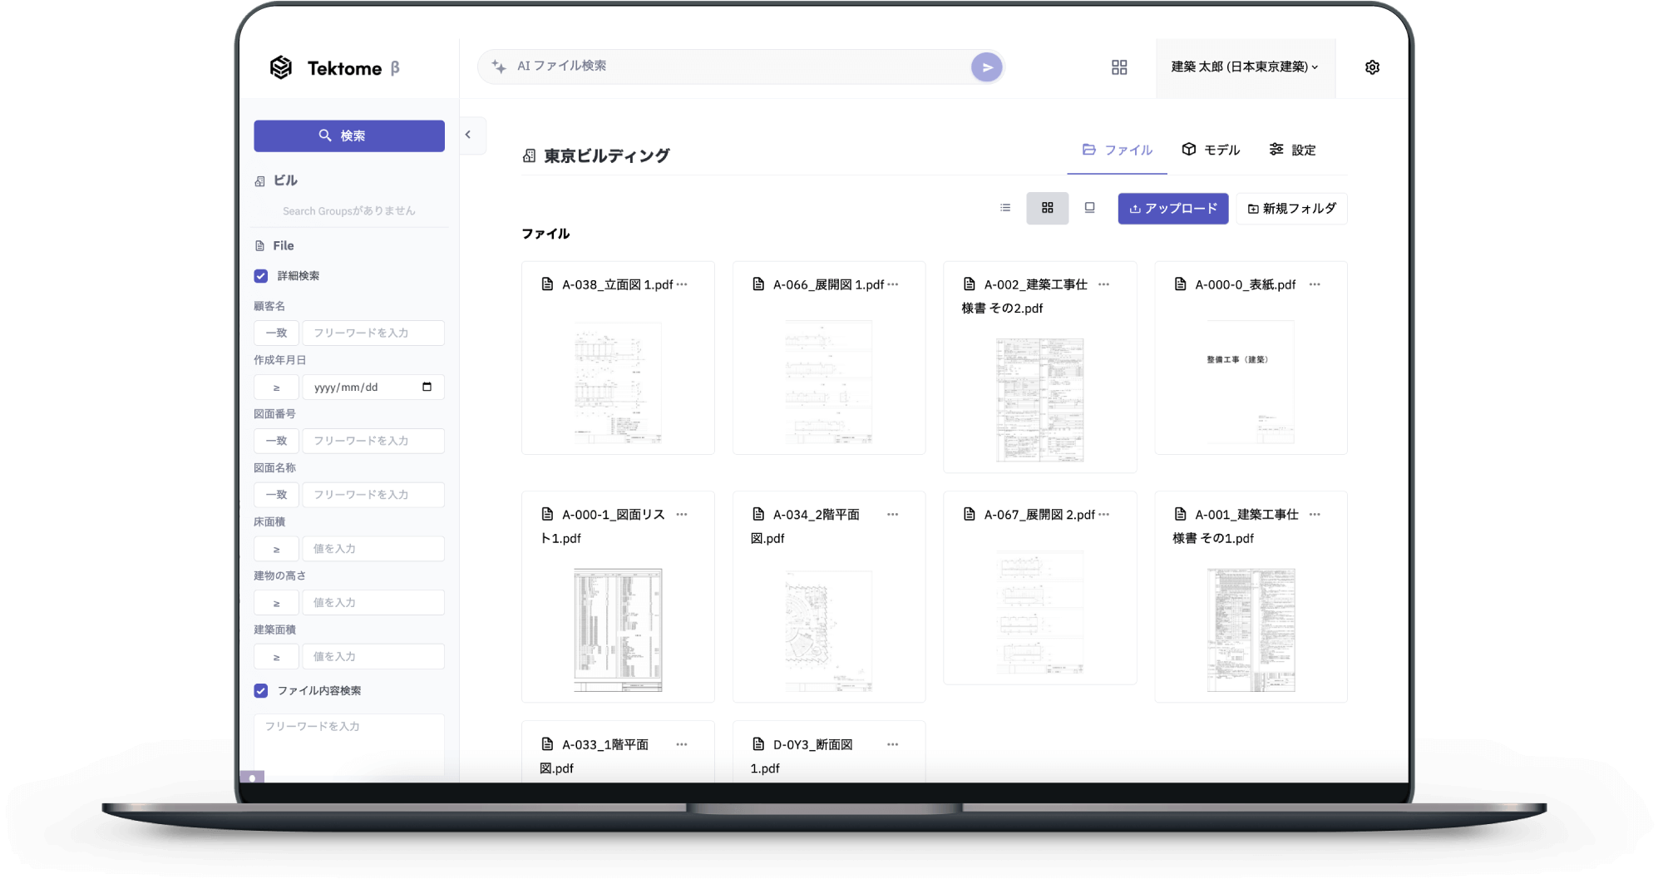Open thumbnail of A-002_建築工事仕様書 その2.pdf
1663x884 pixels.
1039,400
